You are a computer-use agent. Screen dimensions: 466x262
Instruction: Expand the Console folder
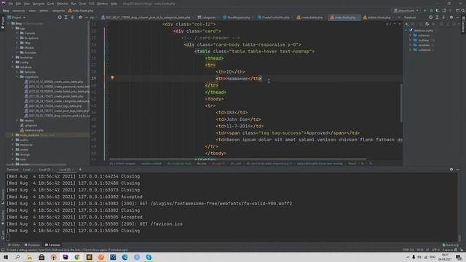coord(17,33)
